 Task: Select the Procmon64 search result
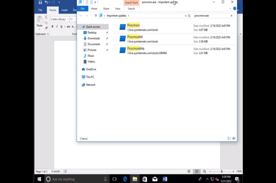(175, 39)
